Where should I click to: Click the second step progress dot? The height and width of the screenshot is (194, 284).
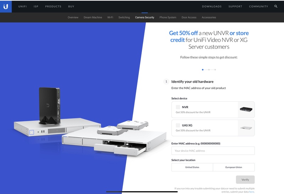pos(209,70)
